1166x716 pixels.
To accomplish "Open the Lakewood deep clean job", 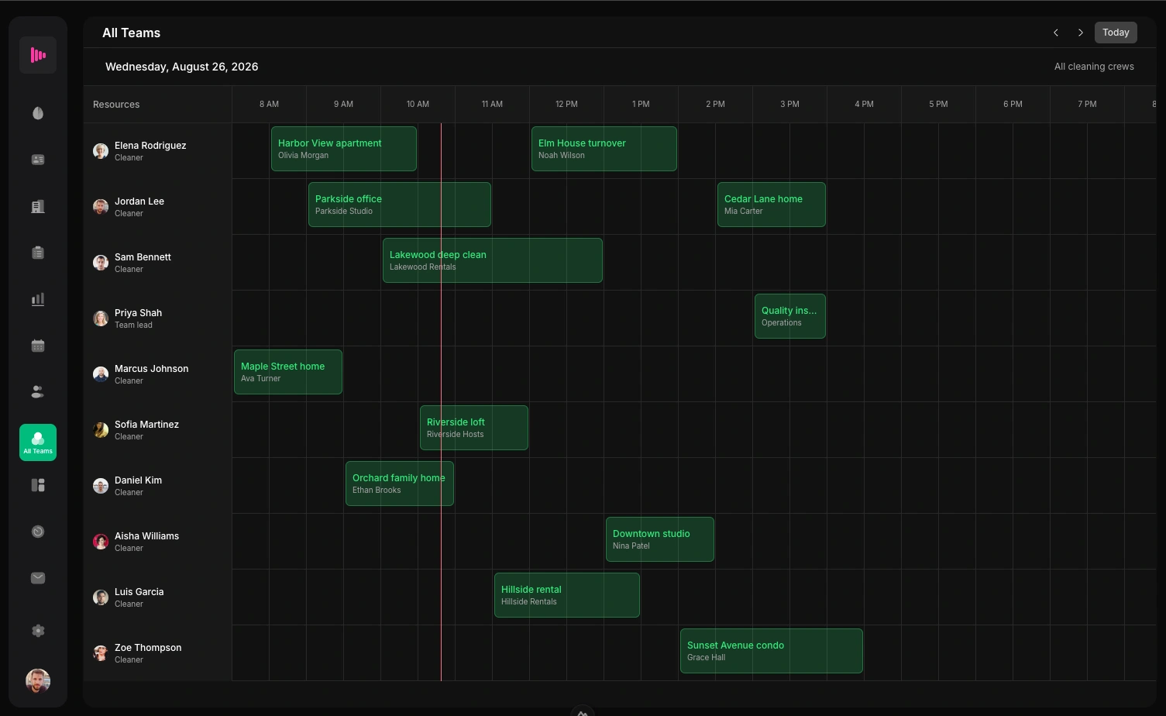I will (493, 260).
